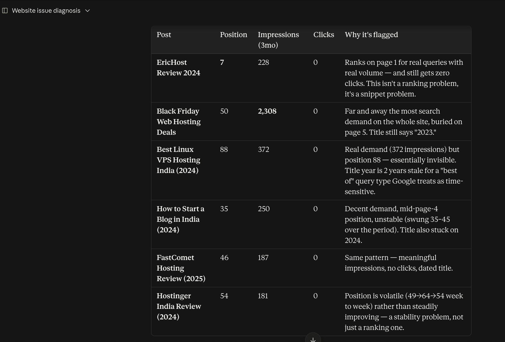This screenshot has height=342, width=505.
Task: Click the Hostinger India Review (2024) cell
Action: coord(179,306)
